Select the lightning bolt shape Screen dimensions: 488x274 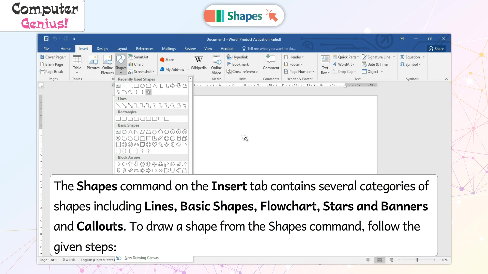tap(161, 145)
